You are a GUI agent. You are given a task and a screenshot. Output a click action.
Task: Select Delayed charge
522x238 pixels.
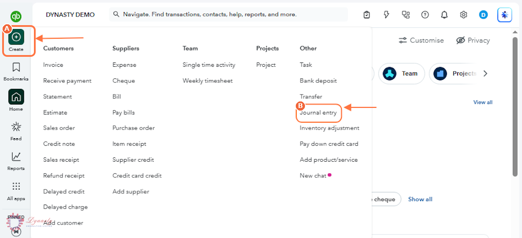click(65, 207)
